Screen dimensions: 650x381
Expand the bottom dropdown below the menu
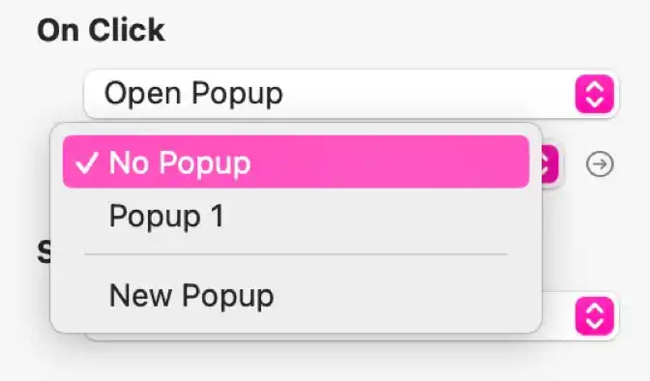point(580,316)
